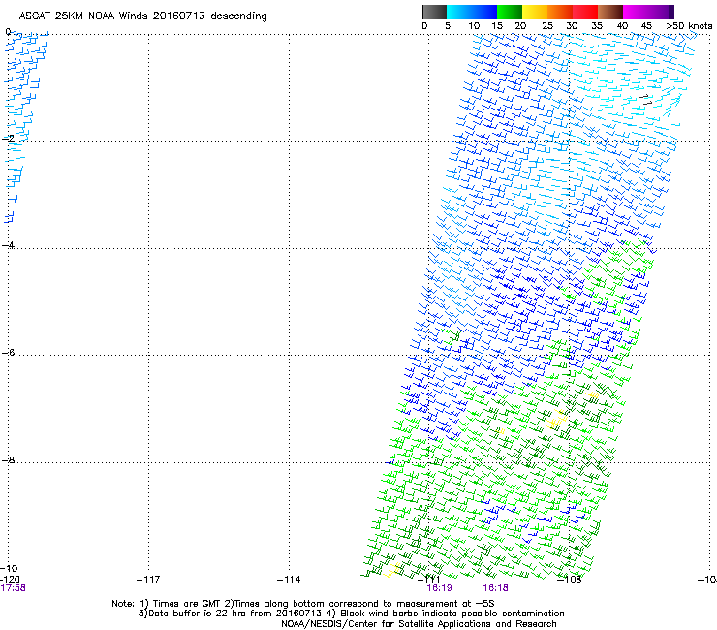Click the chart title 'ASCAT 25KM NOAA Winds 20160713 descending'
The width and height of the screenshot is (717, 630).
click(x=142, y=16)
